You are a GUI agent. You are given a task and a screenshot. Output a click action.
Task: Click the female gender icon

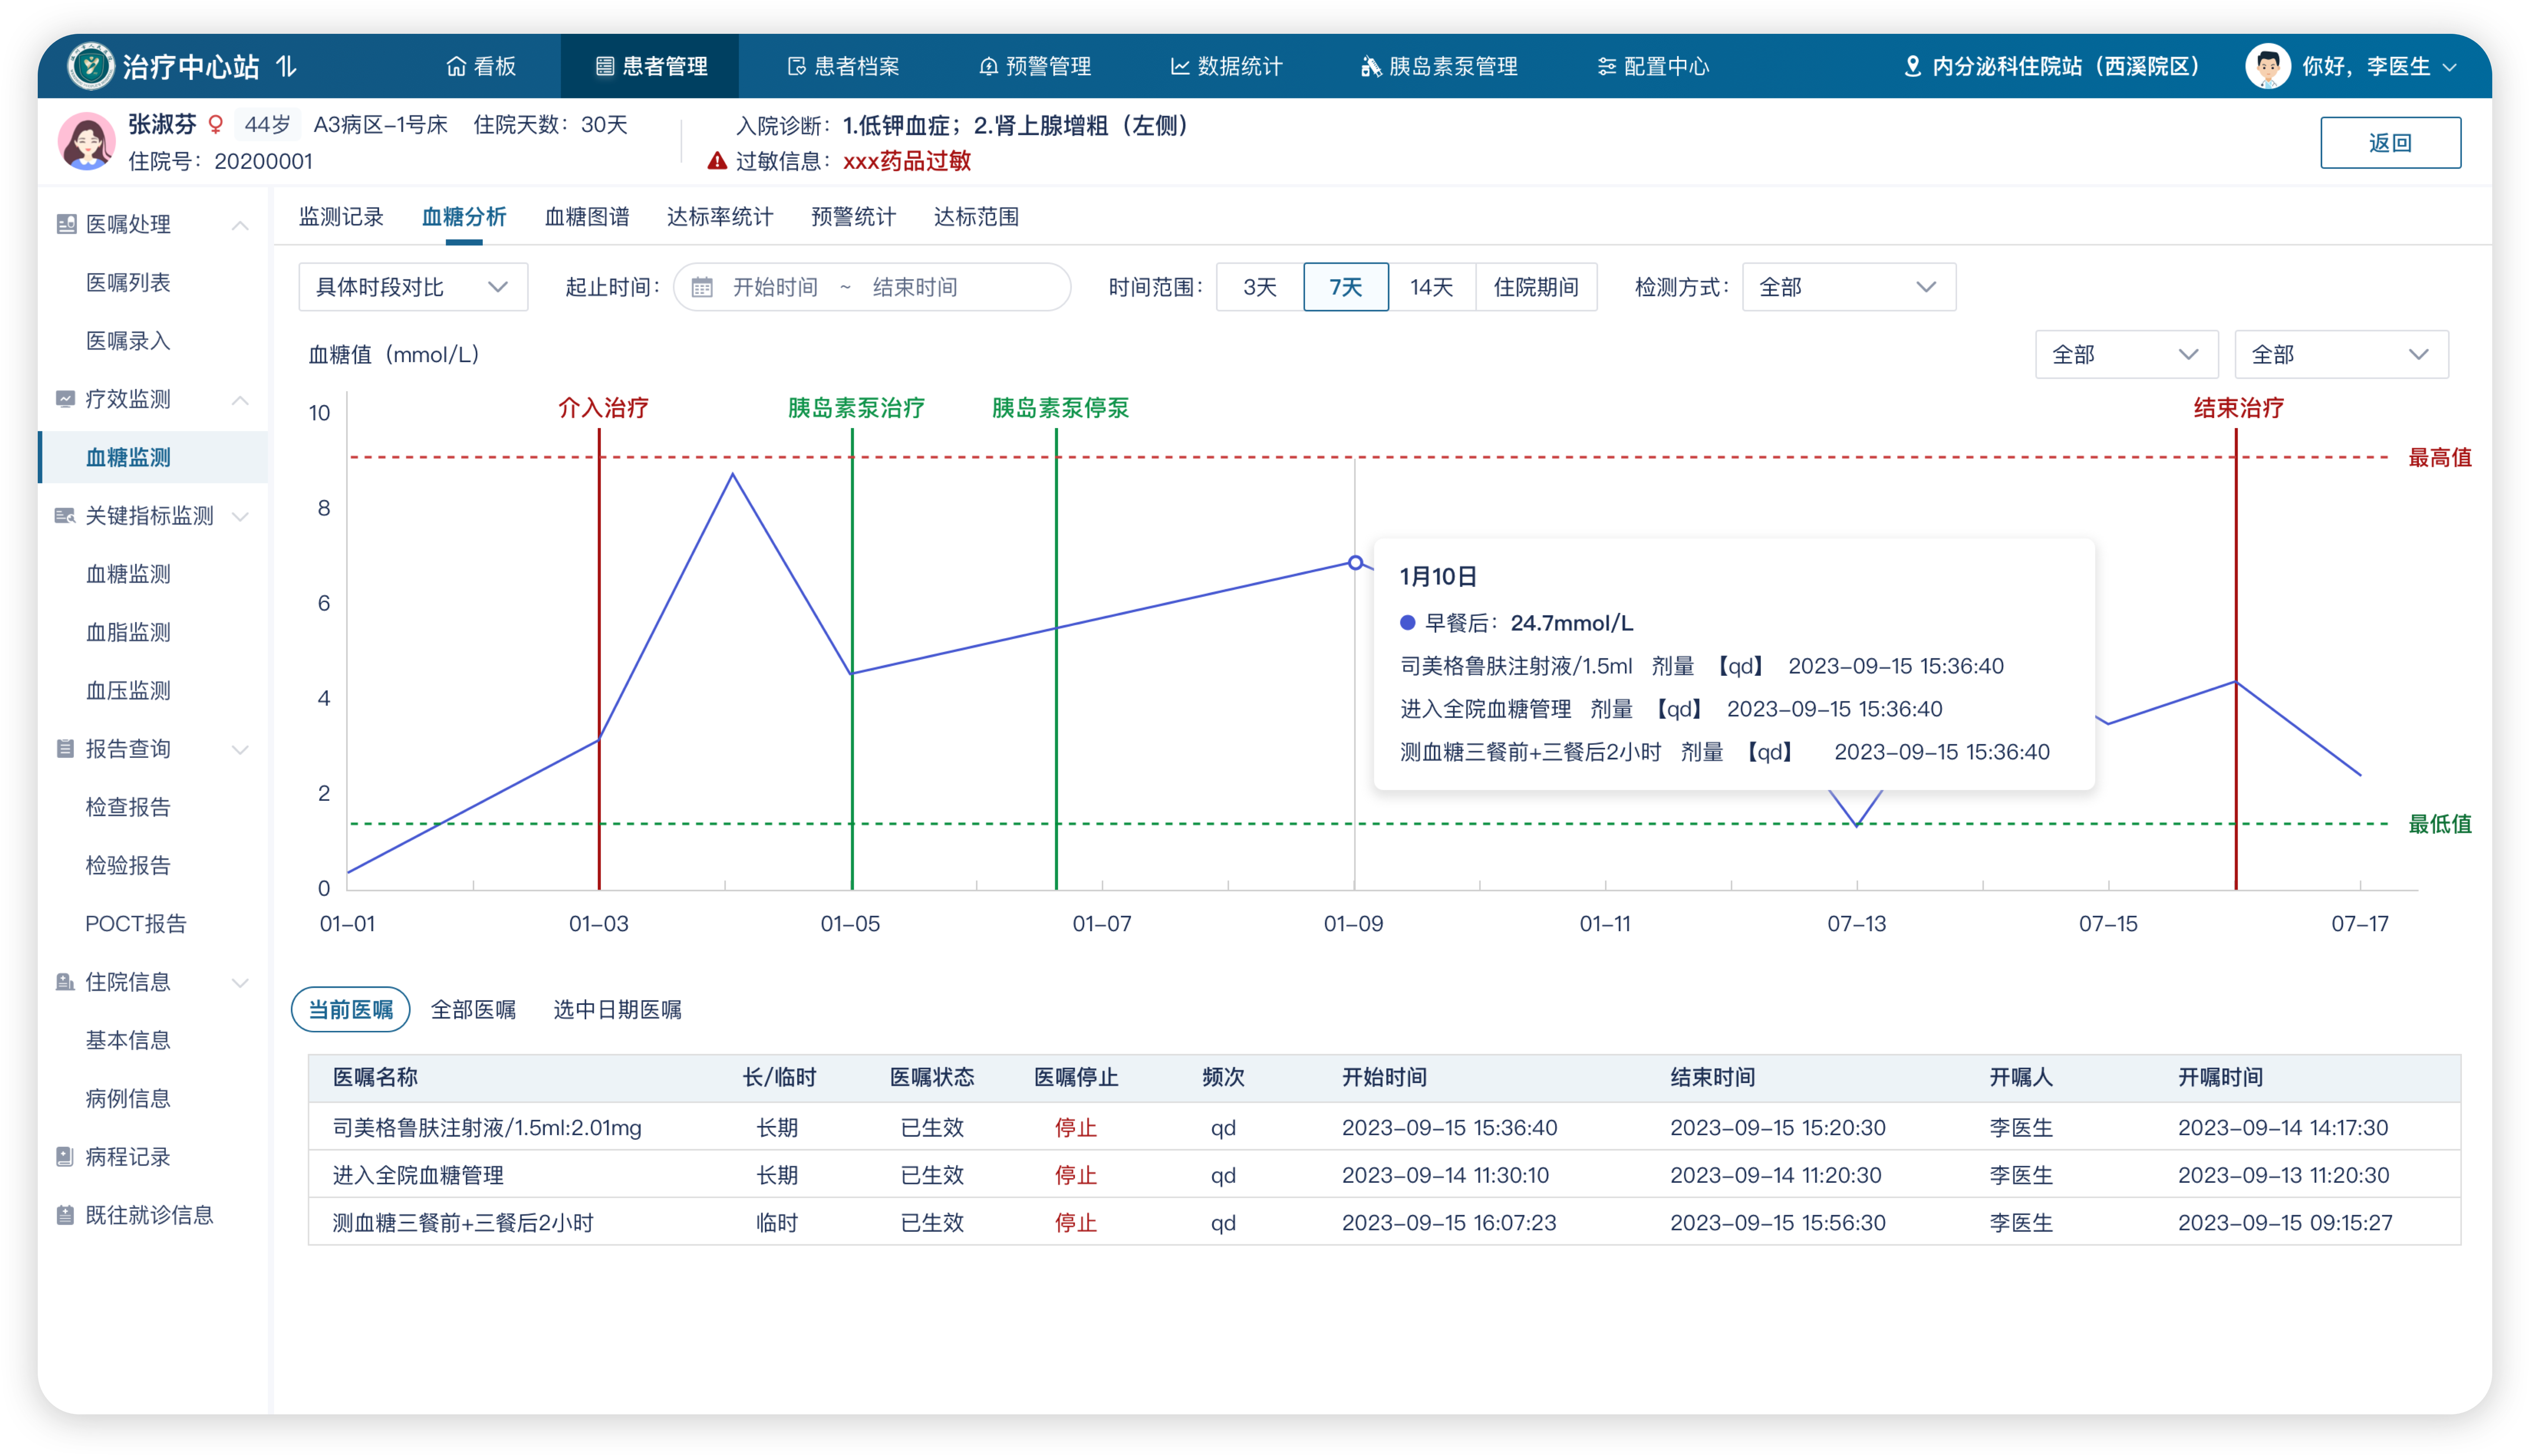point(215,125)
